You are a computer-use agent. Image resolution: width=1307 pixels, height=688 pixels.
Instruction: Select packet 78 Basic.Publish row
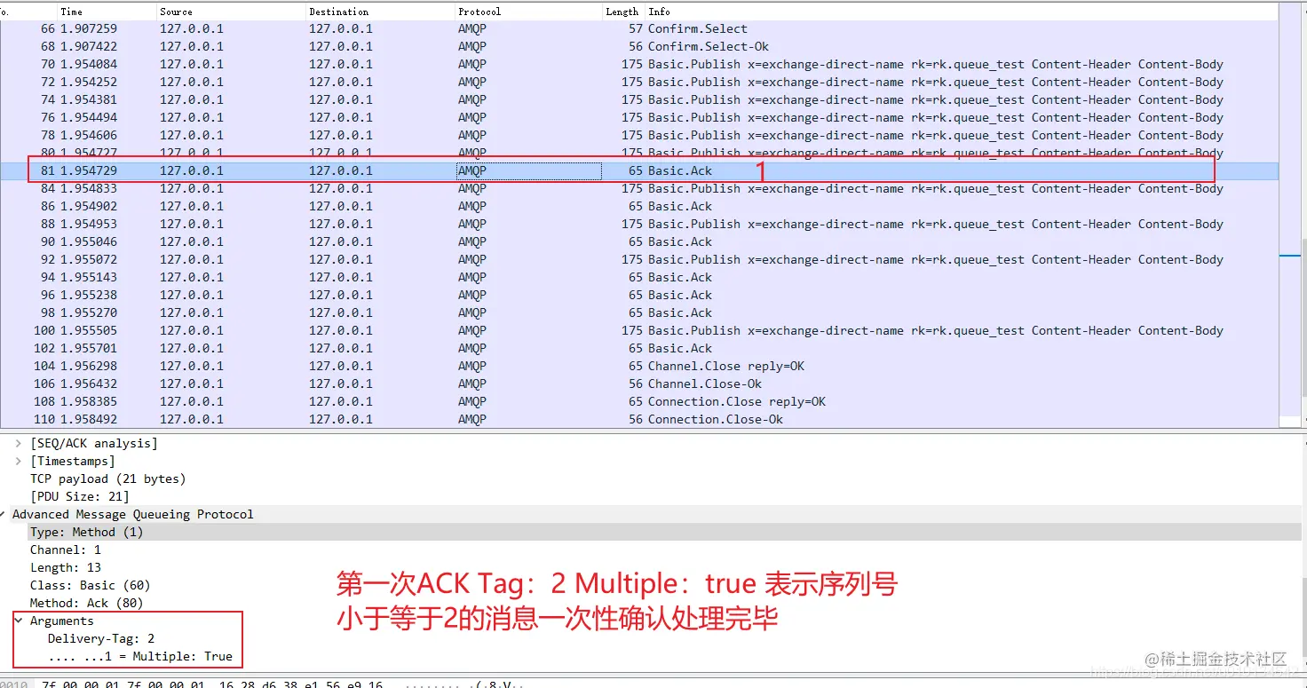[639, 135]
